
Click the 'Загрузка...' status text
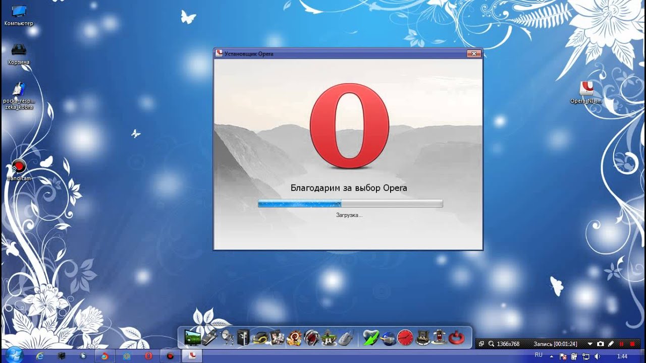coord(349,215)
